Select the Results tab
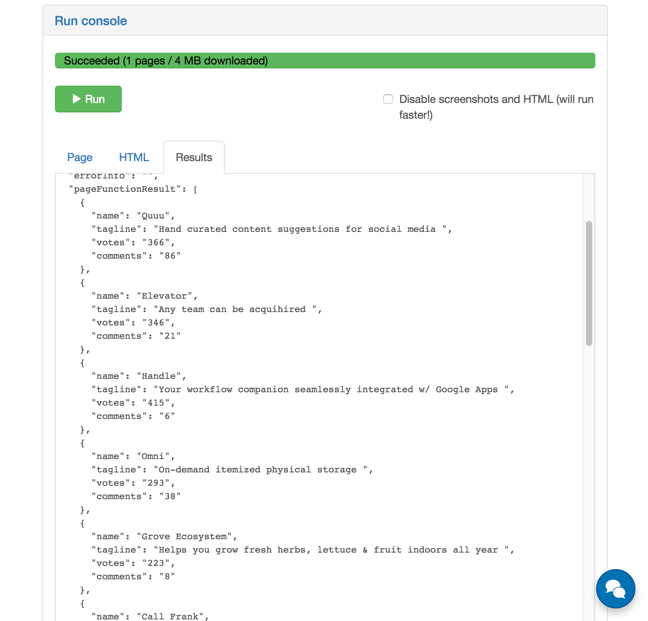 194,157
